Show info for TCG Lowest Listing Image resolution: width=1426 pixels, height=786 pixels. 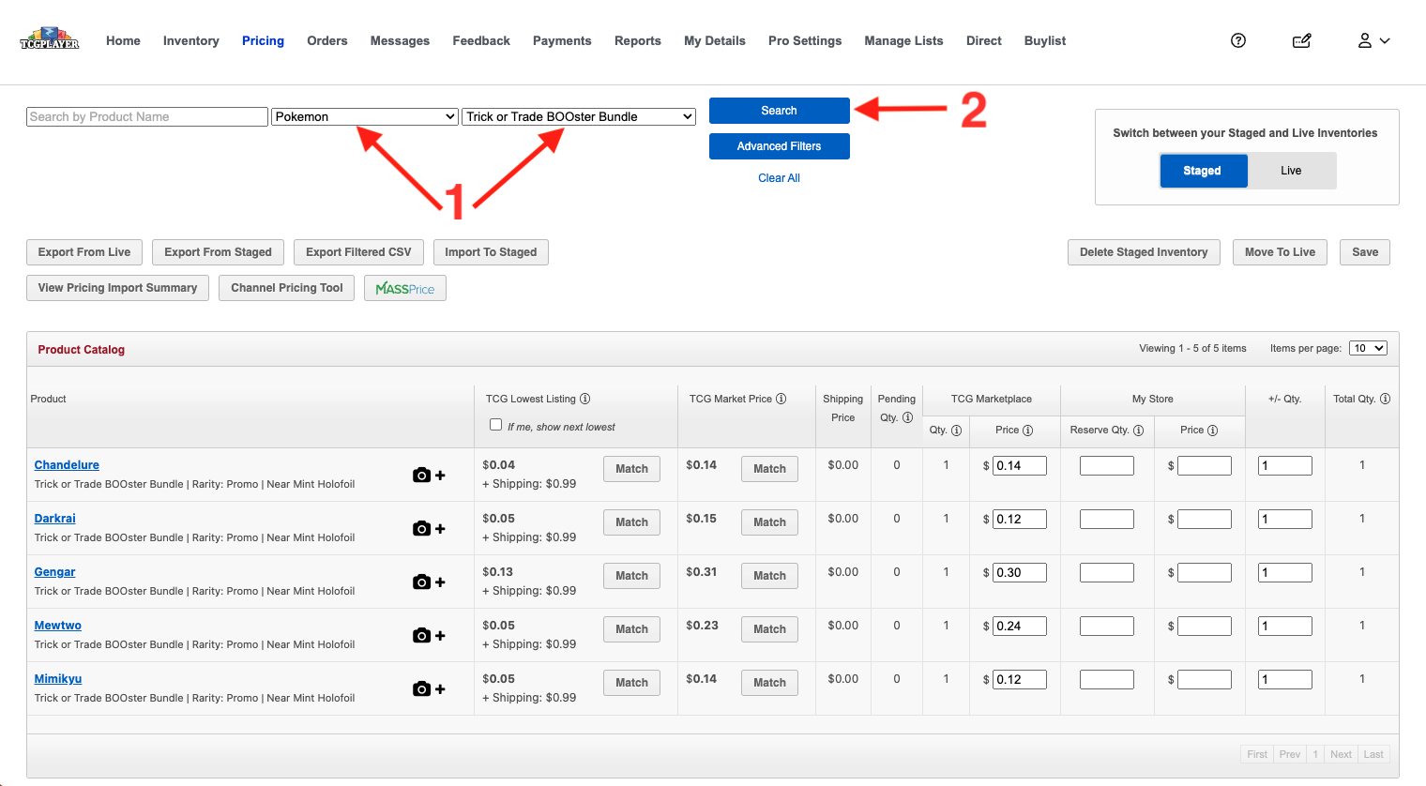(x=585, y=399)
